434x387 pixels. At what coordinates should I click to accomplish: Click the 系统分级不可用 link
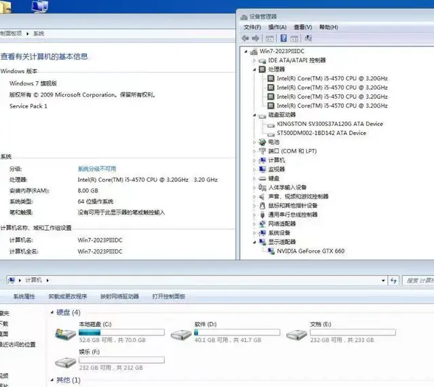97,169
